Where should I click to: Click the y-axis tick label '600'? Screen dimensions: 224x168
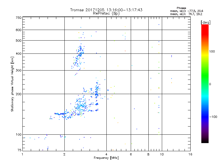[x=18, y=30]
